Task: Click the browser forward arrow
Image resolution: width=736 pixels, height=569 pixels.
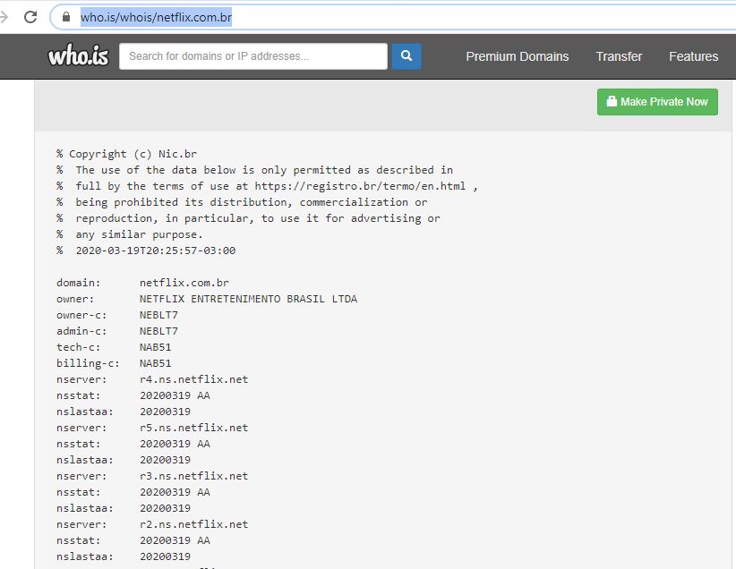Action: point(4,17)
